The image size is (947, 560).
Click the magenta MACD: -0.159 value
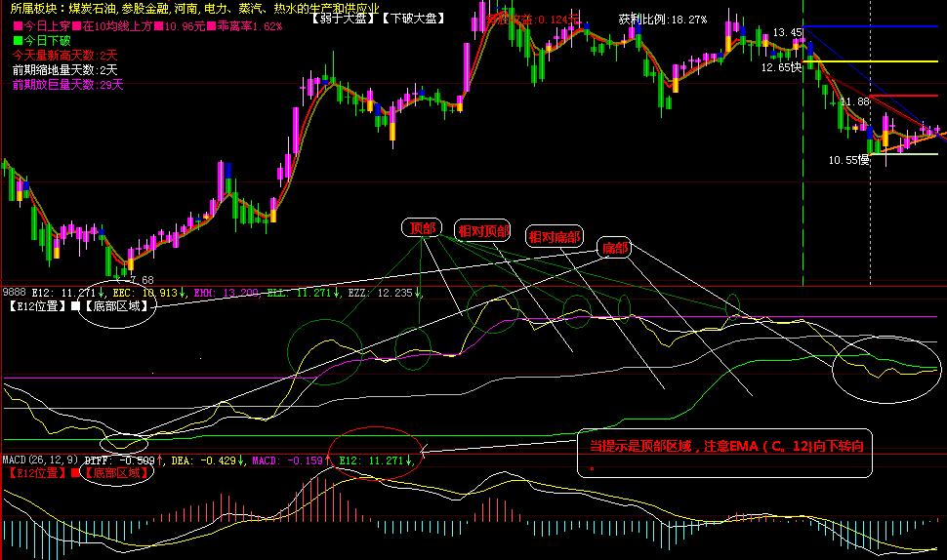pyautogui.click(x=291, y=460)
